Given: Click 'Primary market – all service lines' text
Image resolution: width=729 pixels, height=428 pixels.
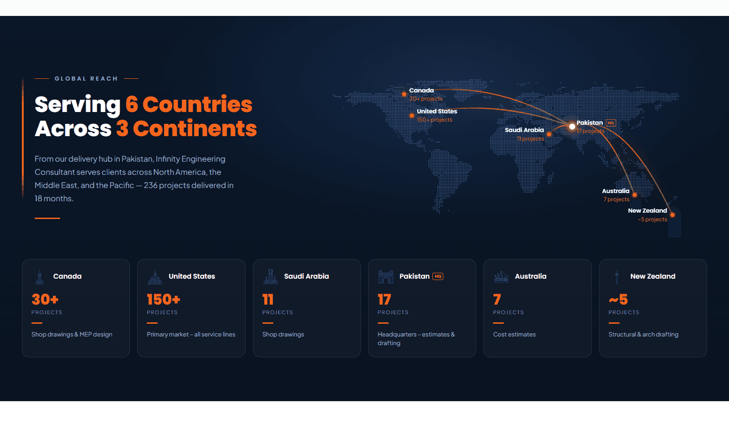Looking at the screenshot, I should click(x=191, y=334).
